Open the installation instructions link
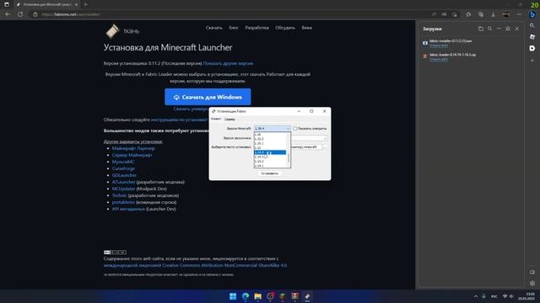This screenshot has height=303, width=540. [x=180, y=120]
